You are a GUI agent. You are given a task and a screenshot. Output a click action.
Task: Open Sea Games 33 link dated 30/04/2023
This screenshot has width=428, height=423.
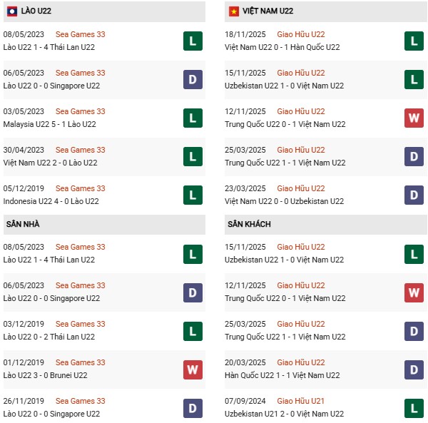(80, 150)
